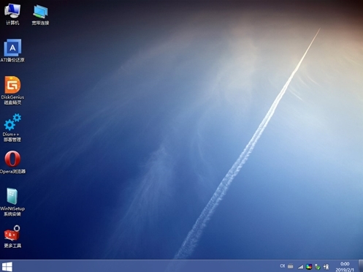Screen dimensions: 363x272
Task: Select the Dism++ 部署管理 gear icon
Action: click(x=12, y=127)
